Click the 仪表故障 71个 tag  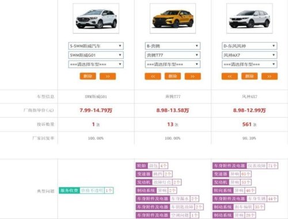point(245,166)
